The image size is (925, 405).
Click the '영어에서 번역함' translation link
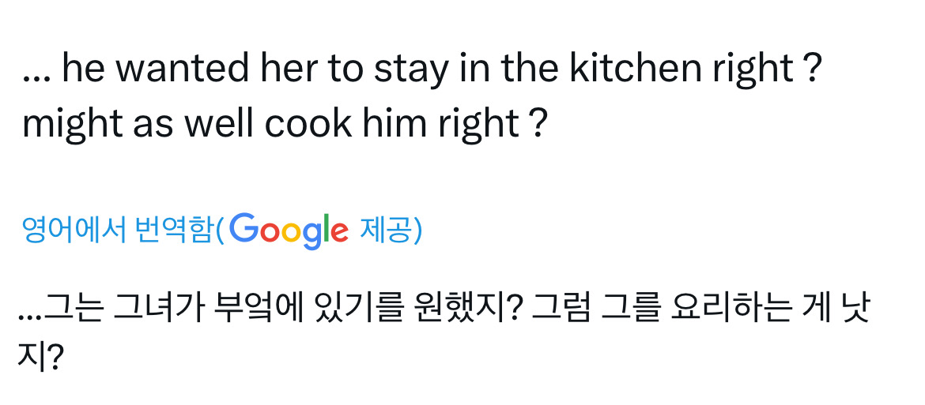[x=116, y=231]
